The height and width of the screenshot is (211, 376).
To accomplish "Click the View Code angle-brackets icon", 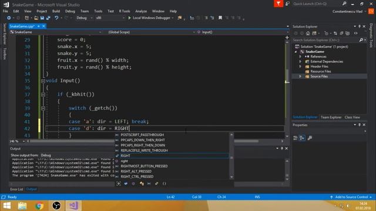I will 356,33.
